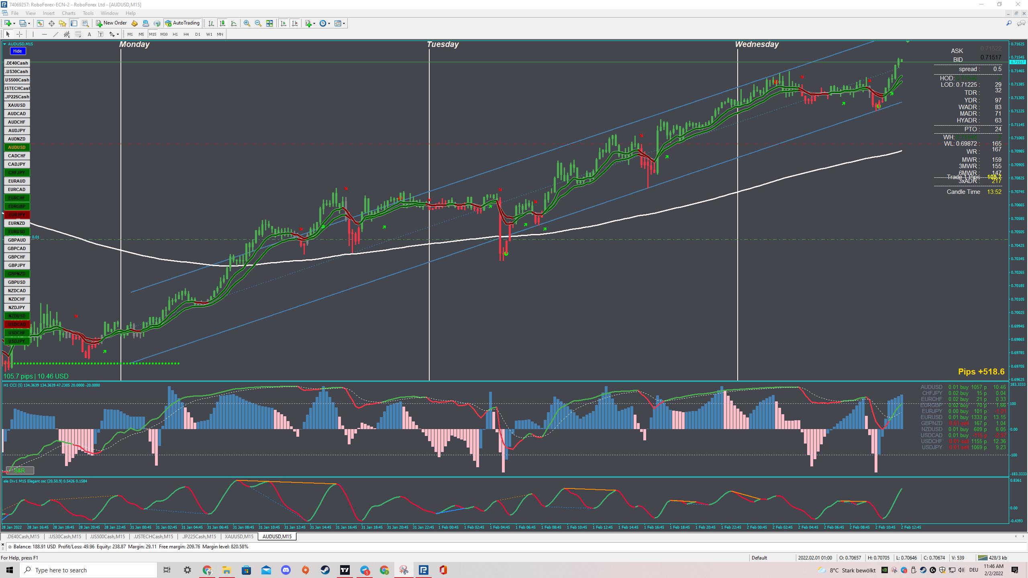Switch to the XAUUSD,M15 chart tab
The height and width of the screenshot is (578, 1028).
pyautogui.click(x=239, y=536)
